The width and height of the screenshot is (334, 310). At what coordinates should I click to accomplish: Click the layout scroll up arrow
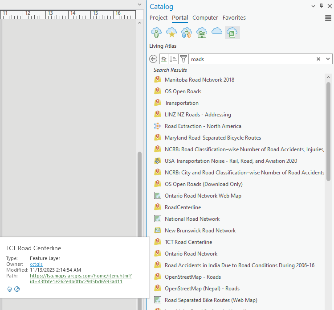[139, 23]
